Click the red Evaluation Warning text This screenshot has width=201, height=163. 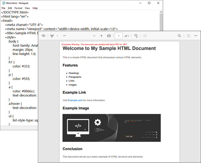94,44
